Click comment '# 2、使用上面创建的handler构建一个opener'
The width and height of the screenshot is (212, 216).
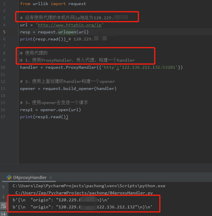[x=68, y=81]
